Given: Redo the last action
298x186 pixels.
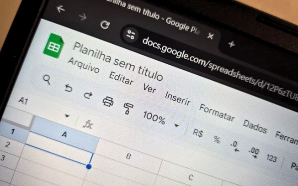Looking at the screenshot, I should tap(88, 95).
